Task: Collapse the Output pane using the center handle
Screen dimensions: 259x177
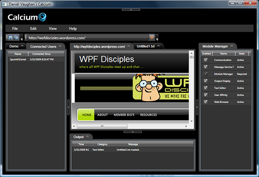Action: point(133,132)
